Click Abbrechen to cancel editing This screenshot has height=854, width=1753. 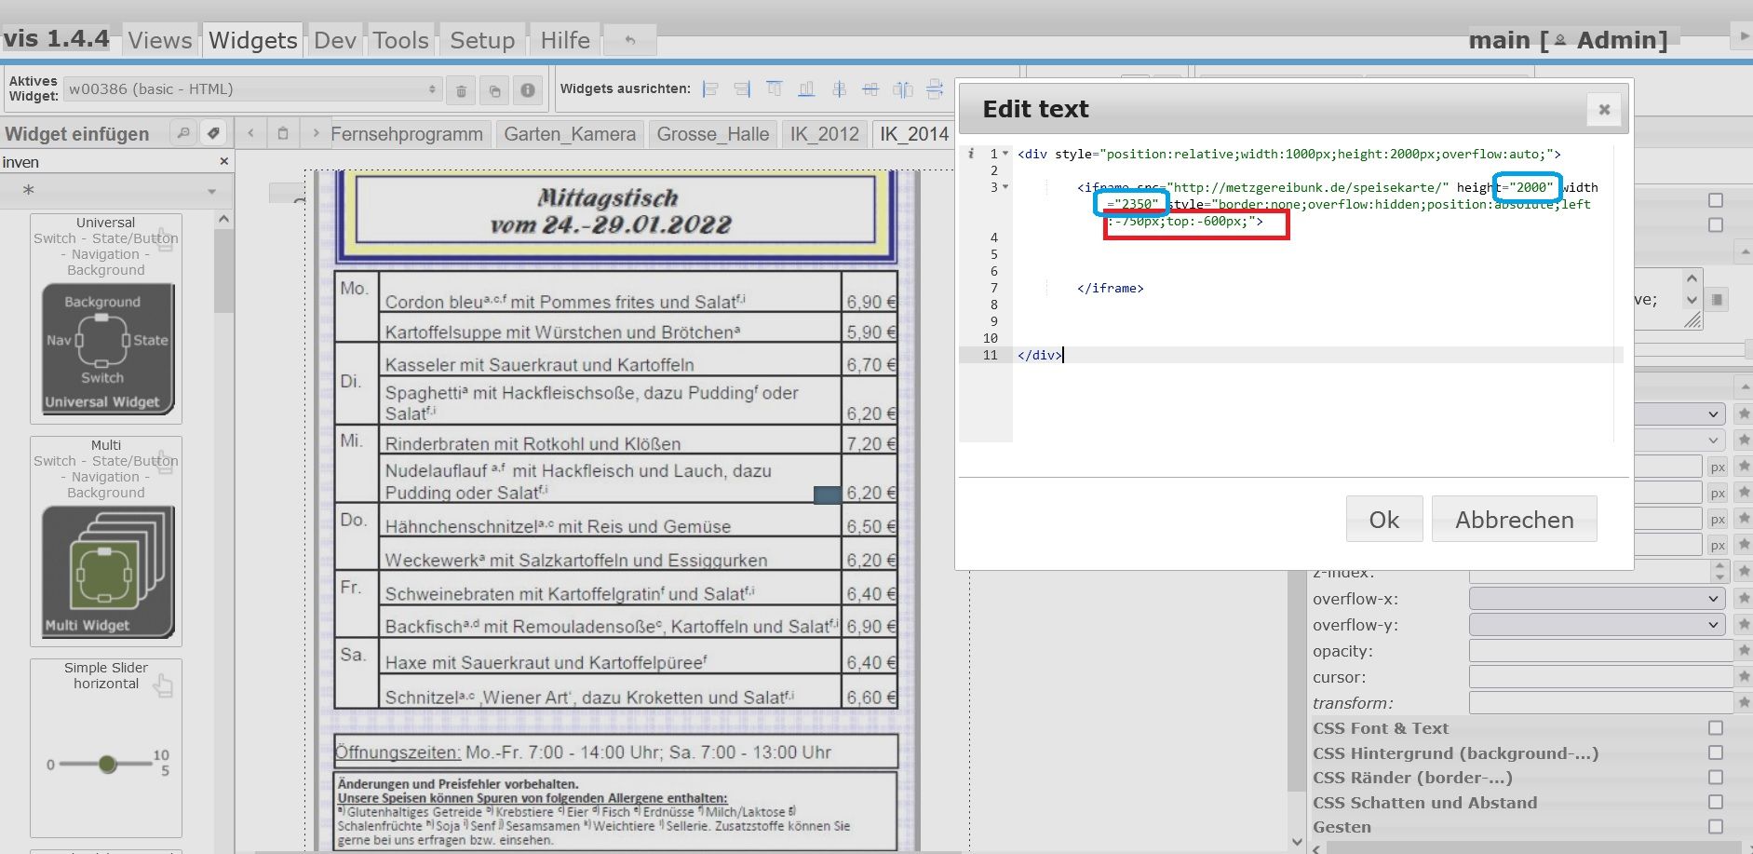[1515, 520]
